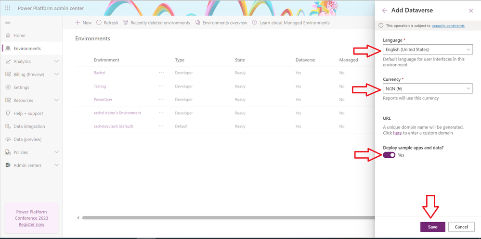Open more options for PowerUser environment
The width and height of the screenshot is (481, 239).
(x=161, y=99)
